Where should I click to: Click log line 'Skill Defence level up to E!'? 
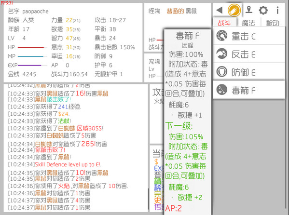(x=68, y=164)
